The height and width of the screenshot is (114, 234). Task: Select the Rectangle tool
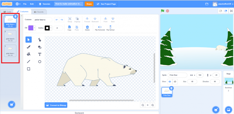point(29,69)
